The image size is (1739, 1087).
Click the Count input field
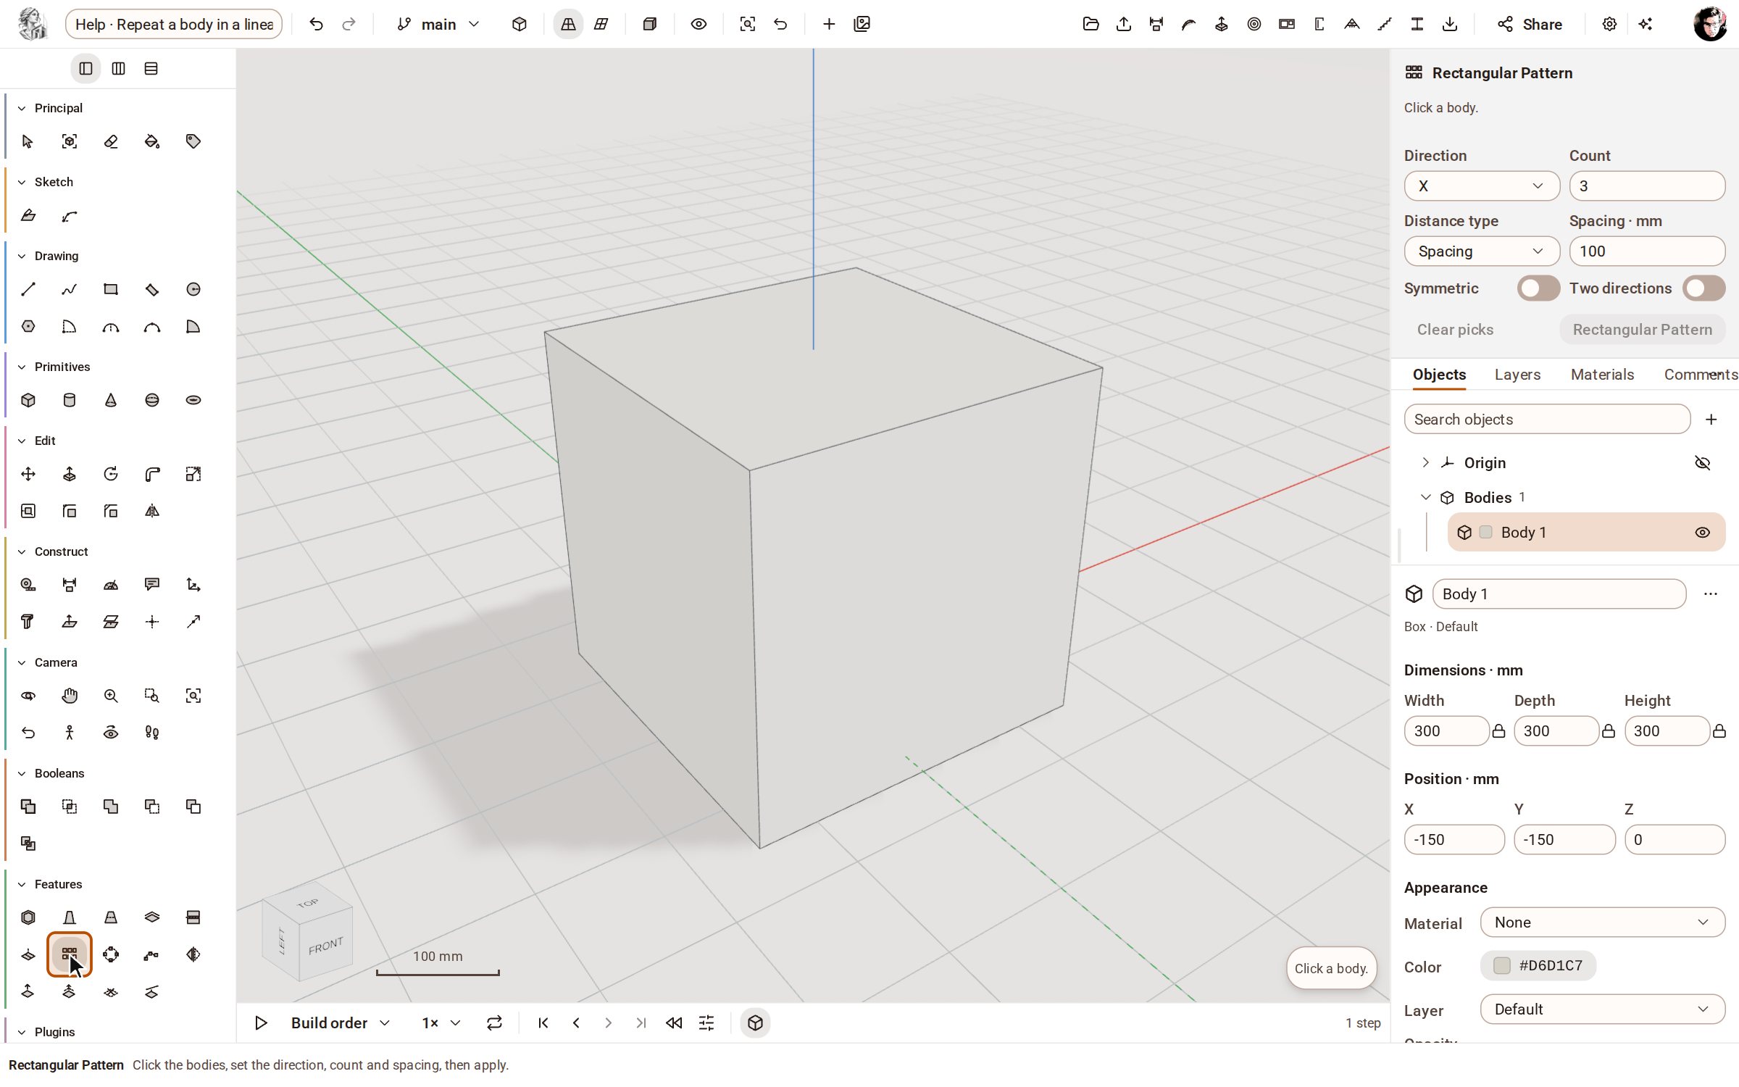tap(1647, 186)
